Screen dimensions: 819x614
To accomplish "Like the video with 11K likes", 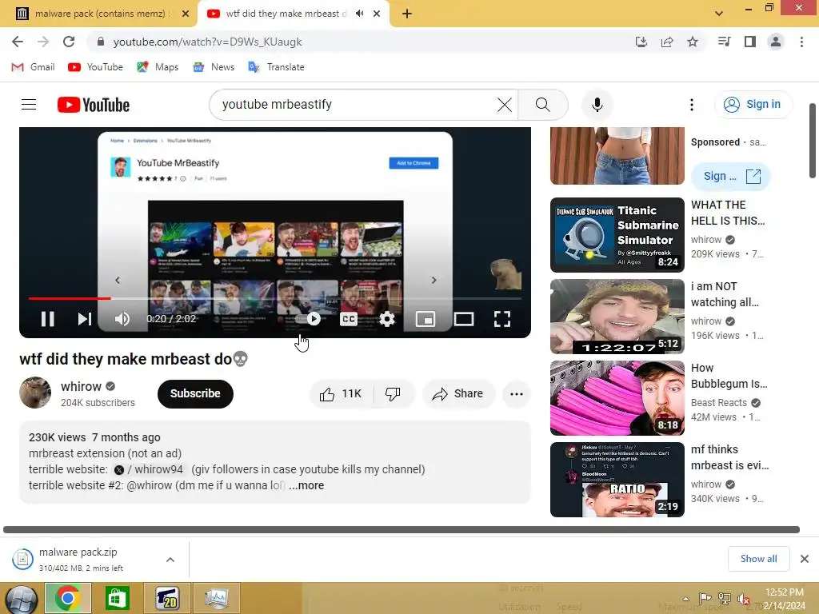I will click(x=341, y=393).
